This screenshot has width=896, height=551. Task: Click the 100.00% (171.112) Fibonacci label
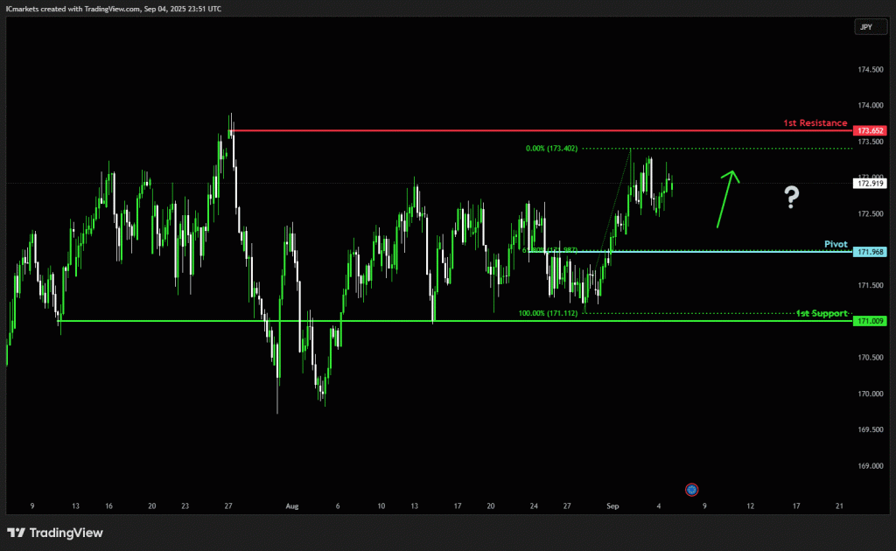point(548,313)
